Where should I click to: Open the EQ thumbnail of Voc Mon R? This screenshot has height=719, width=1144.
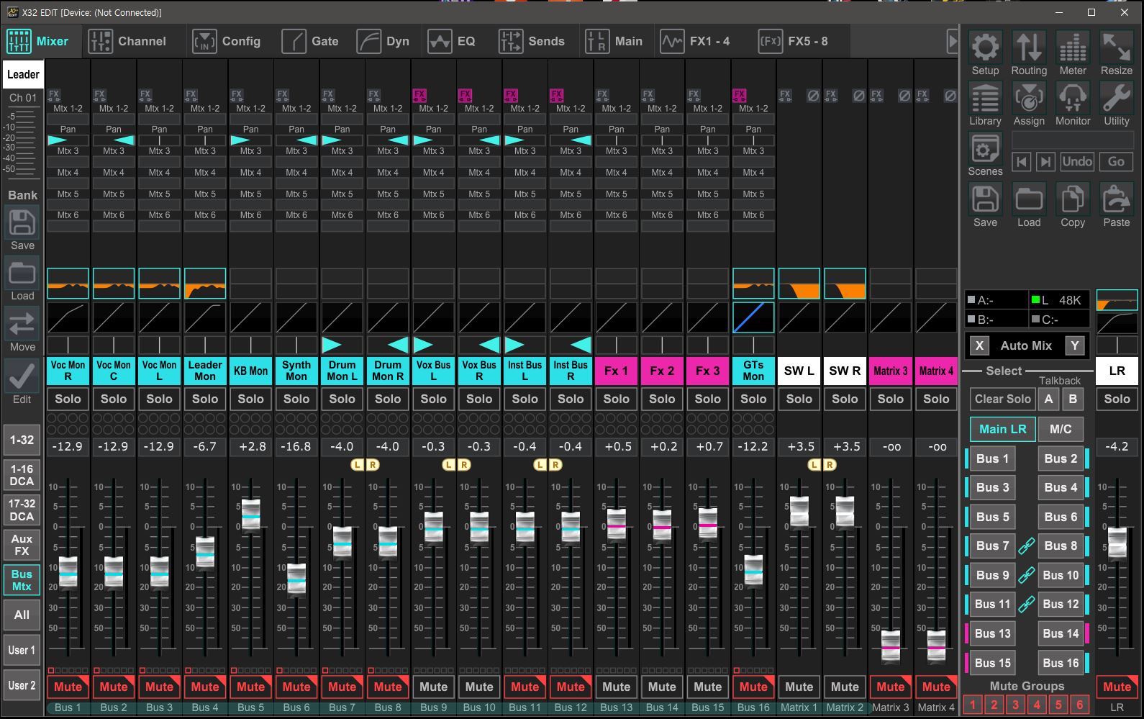click(x=68, y=284)
